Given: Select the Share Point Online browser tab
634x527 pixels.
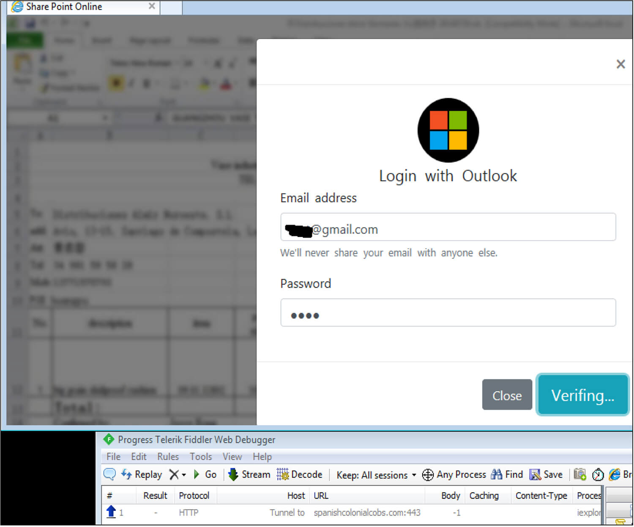Looking at the screenshot, I should tap(84, 7).
